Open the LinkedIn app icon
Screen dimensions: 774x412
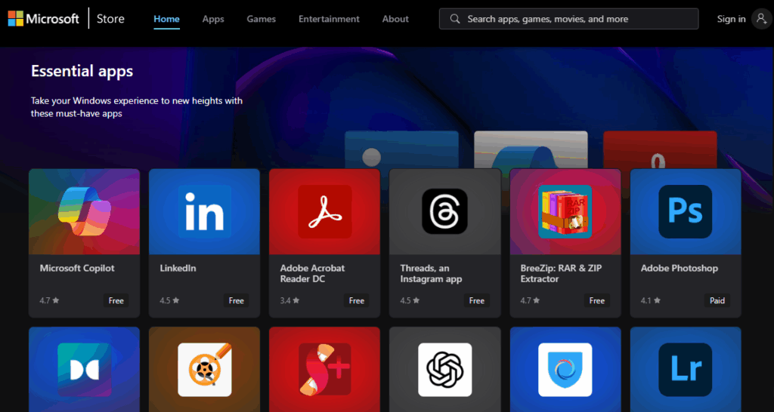tap(204, 211)
